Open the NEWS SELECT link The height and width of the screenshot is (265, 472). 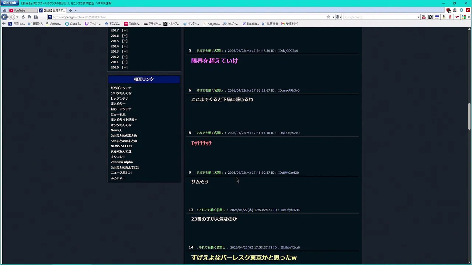pos(122,146)
